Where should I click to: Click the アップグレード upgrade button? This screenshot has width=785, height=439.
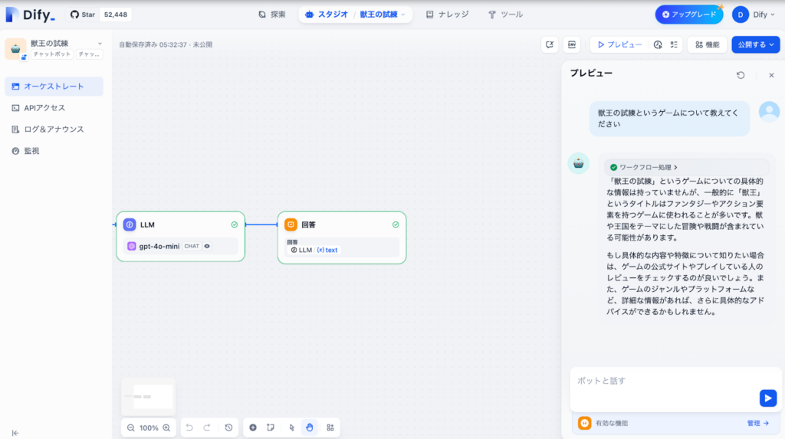coord(689,15)
